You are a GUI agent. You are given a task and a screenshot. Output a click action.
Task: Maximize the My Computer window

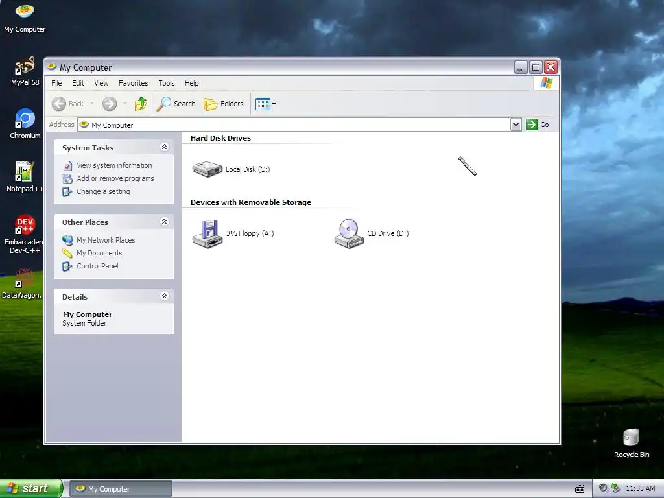536,67
